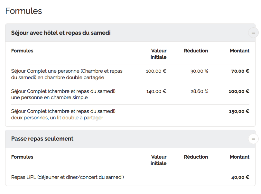Select Séjour Complet deux personnes lit double row

click(63, 115)
